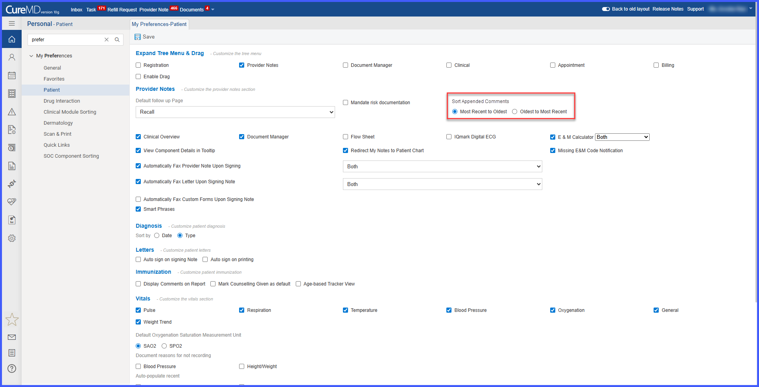Check Mandate risk documentation

pos(345,103)
